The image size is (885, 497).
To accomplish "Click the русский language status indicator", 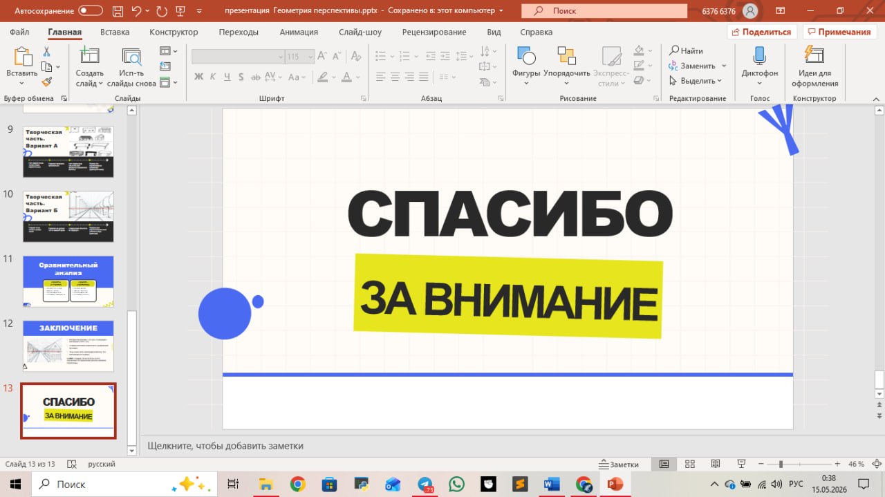I will pyautogui.click(x=102, y=464).
